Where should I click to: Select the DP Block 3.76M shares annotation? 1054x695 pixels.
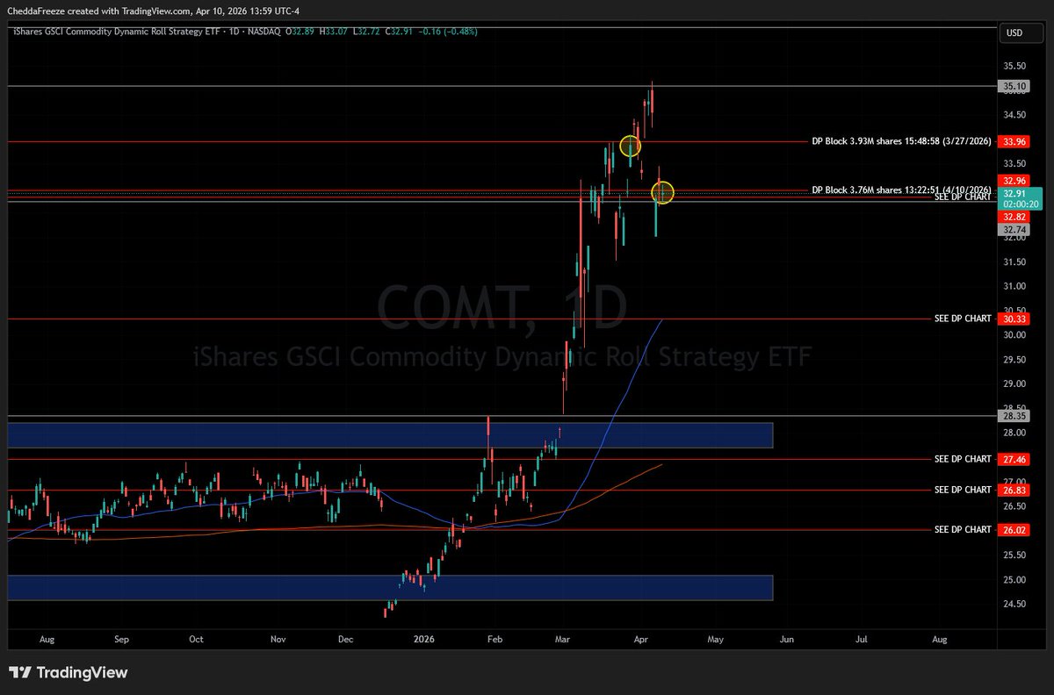(x=901, y=190)
